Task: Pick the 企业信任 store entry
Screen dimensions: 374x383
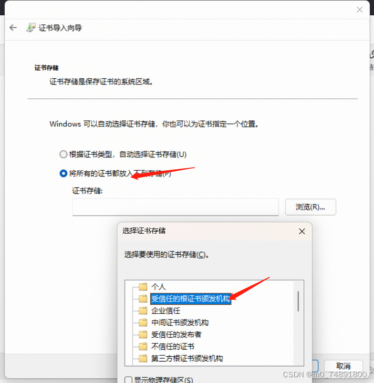Action: tap(166, 311)
